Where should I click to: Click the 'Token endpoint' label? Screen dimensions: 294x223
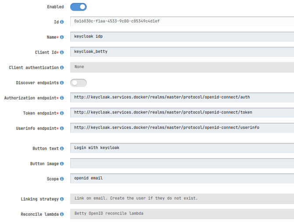pos(40,113)
